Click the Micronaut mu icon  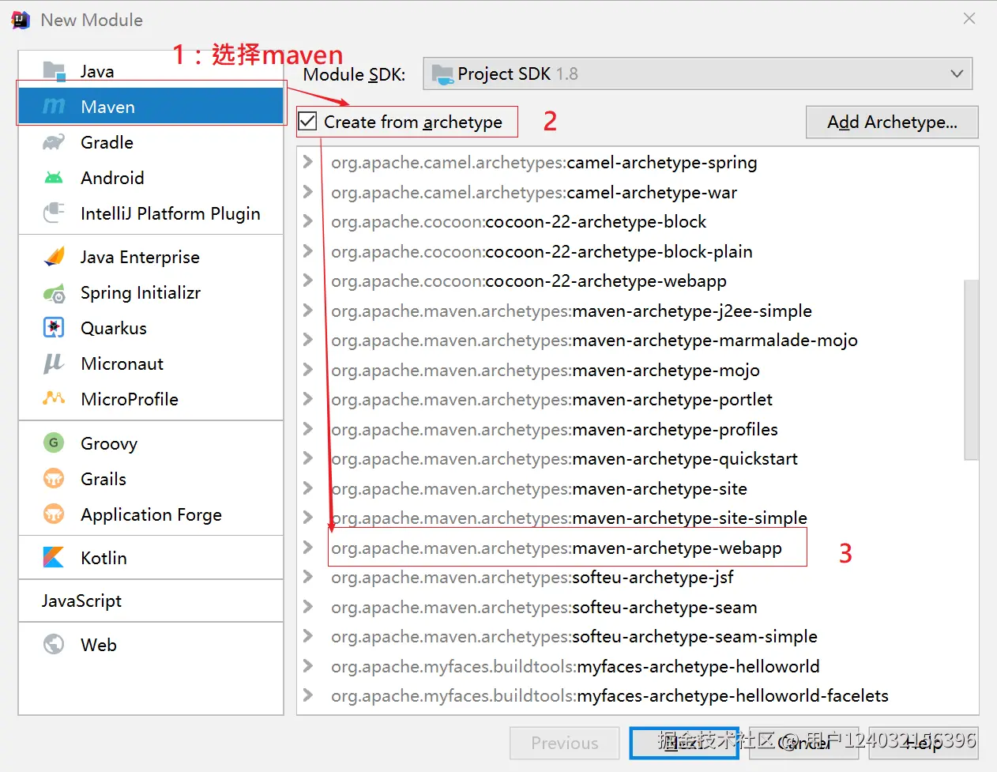[54, 363]
